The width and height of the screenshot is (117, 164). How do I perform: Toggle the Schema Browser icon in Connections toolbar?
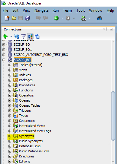pos(30,36)
